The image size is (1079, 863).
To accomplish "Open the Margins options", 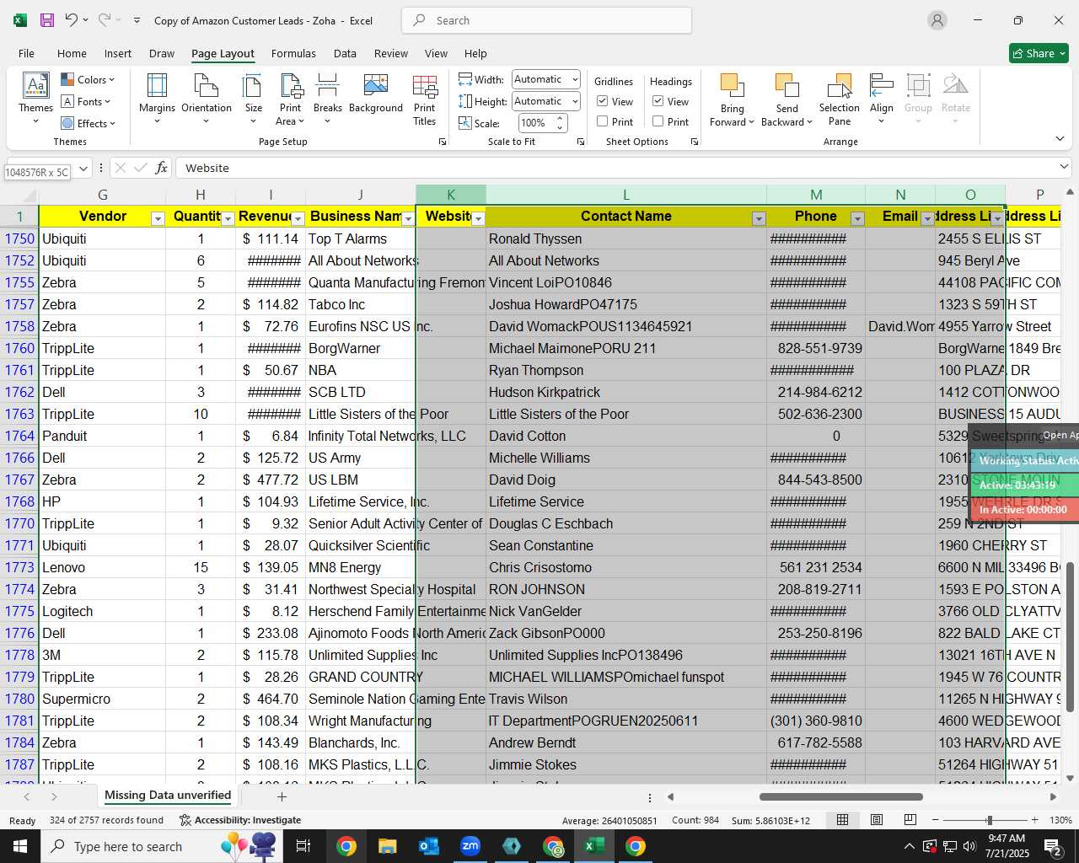I will click(x=157, y=99).
